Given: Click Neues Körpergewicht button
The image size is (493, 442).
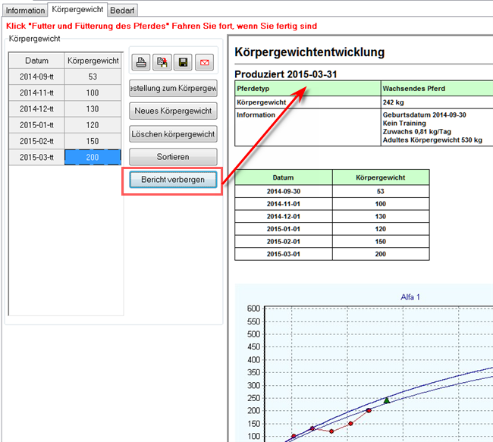Looking at the screenshot, I should 173,111.
